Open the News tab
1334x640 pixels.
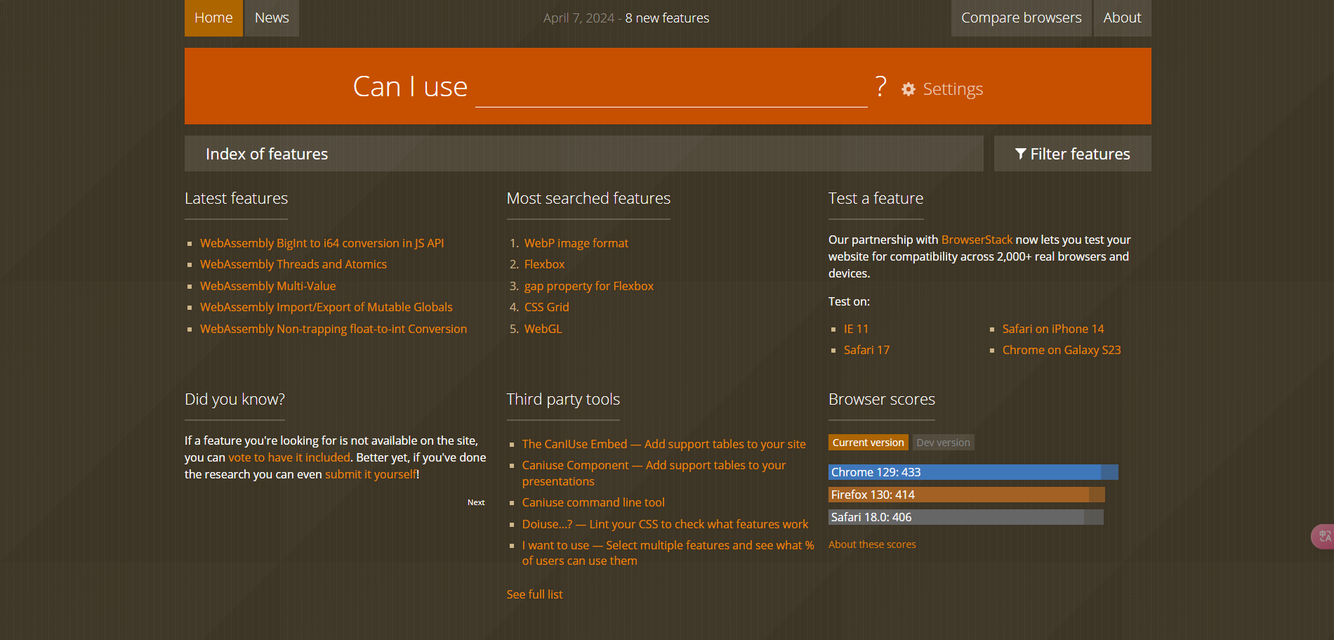(x=272, y=18)
